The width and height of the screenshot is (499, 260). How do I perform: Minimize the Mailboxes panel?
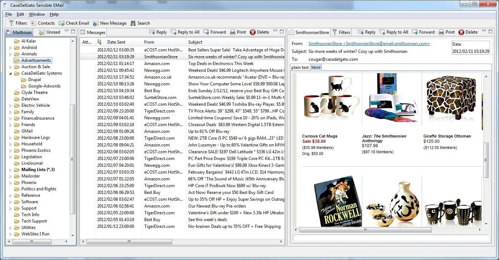67,31
